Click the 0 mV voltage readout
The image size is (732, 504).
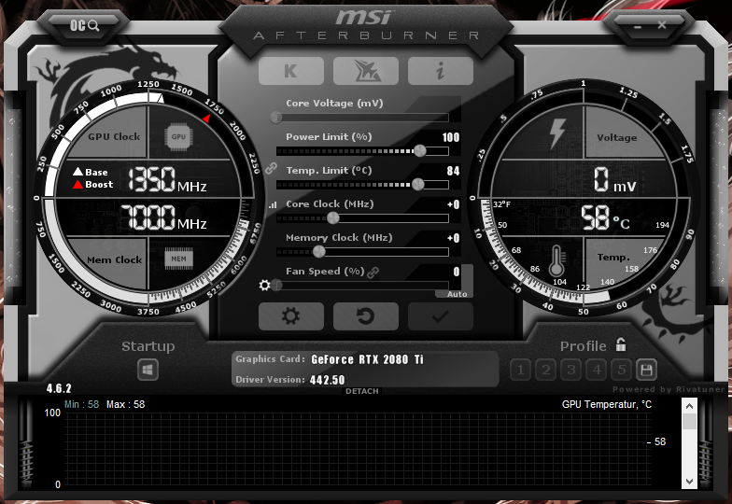click(614, 180)
